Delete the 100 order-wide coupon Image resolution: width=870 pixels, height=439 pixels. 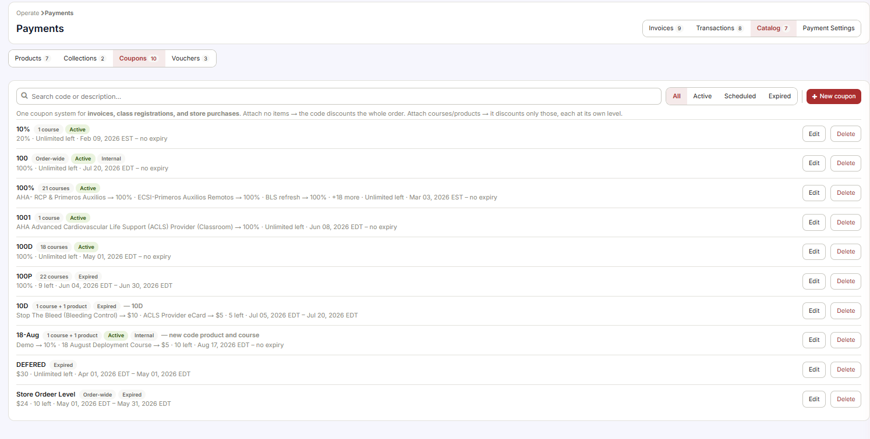(846, 163)
